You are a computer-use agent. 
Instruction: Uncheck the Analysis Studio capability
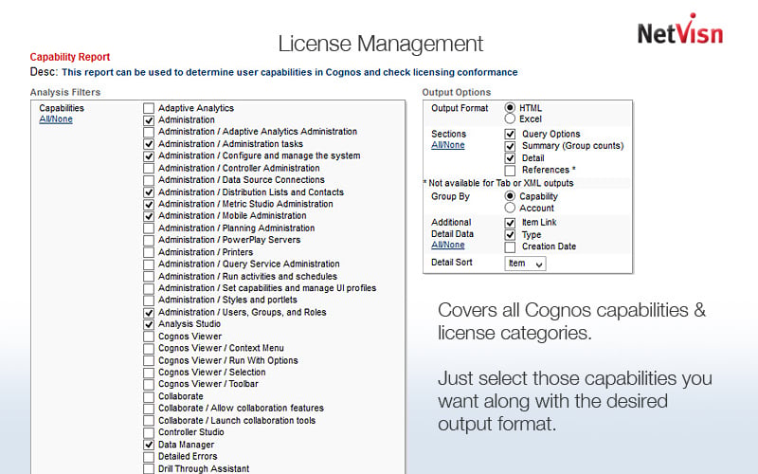pyautogui.click(x=149, y=324)
